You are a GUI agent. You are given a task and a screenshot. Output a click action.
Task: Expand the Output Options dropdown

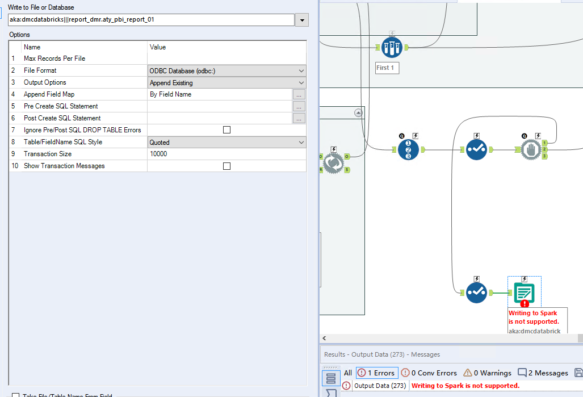(x=300, y=83)
